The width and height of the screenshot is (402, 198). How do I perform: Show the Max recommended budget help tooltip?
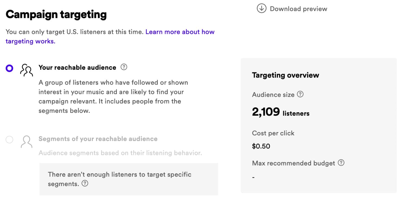point(341,163)
